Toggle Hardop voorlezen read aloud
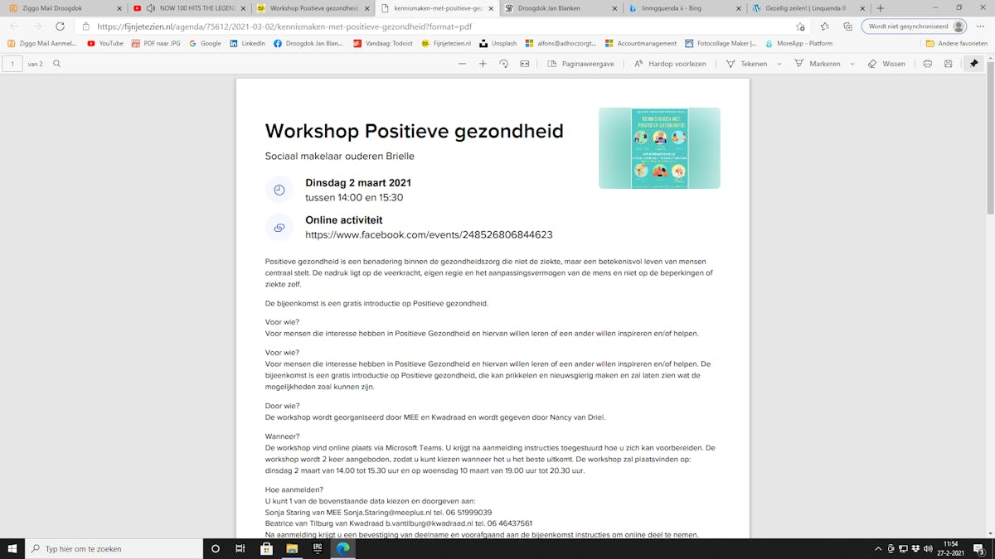Screen dimensions: 995x559 [670, 64]
